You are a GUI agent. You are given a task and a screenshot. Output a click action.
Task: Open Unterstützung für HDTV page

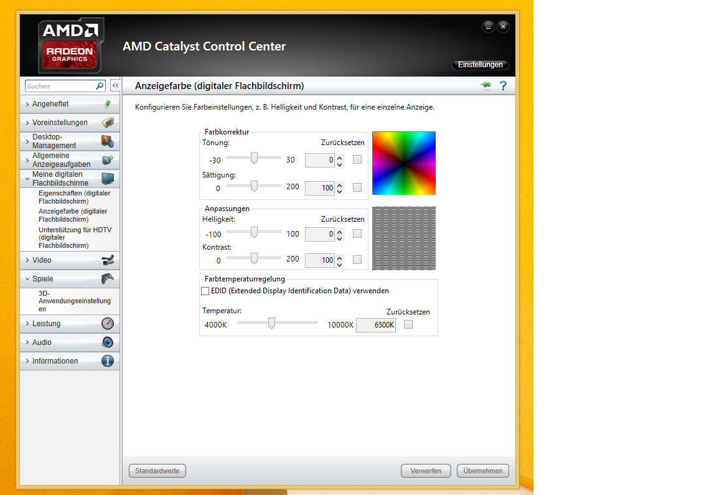(x=75, y=237)
